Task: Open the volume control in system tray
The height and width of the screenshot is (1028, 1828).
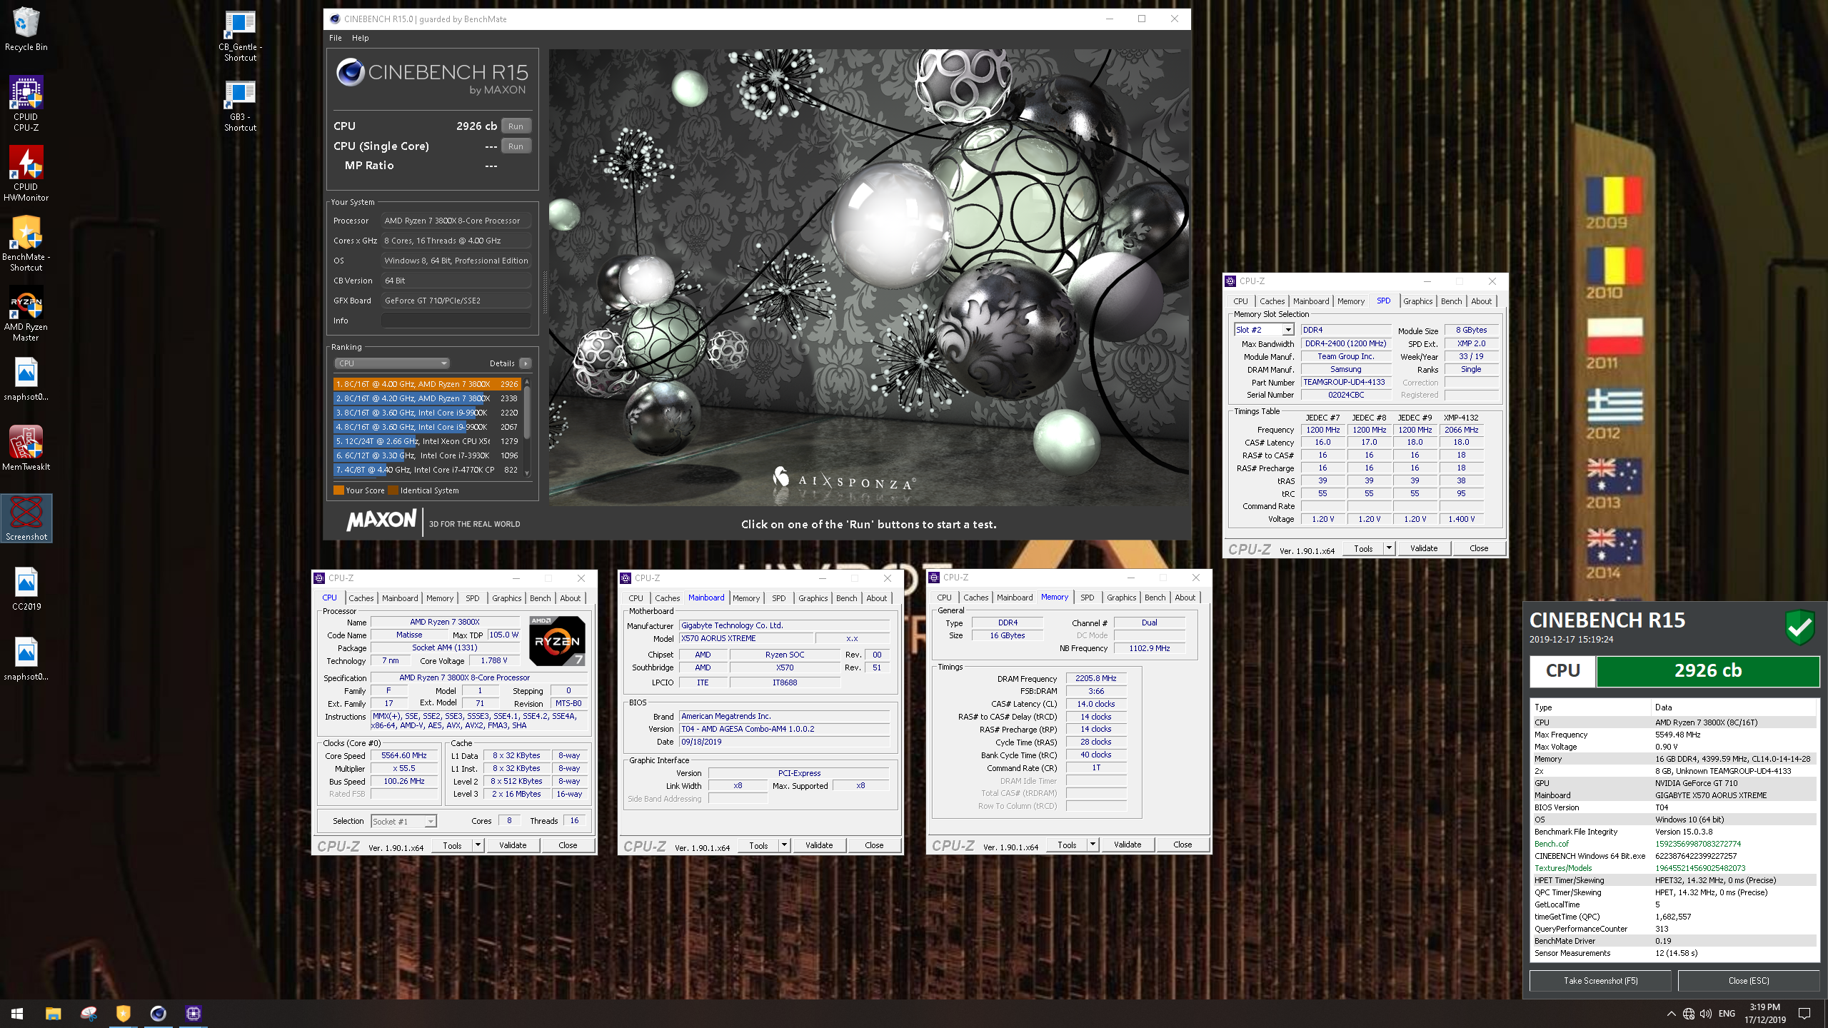Action: (x=1705, y=1014)
